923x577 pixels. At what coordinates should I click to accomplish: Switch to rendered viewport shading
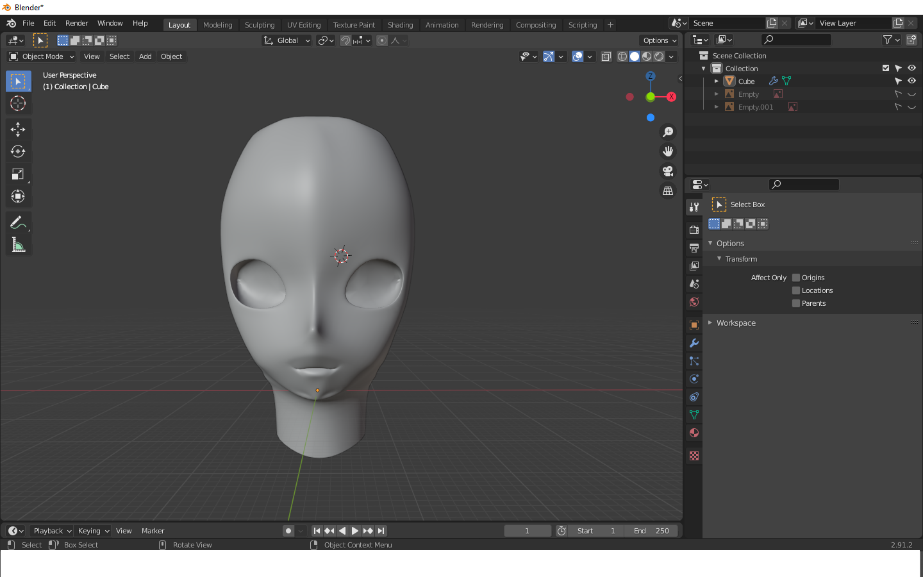tap(659, 56)
